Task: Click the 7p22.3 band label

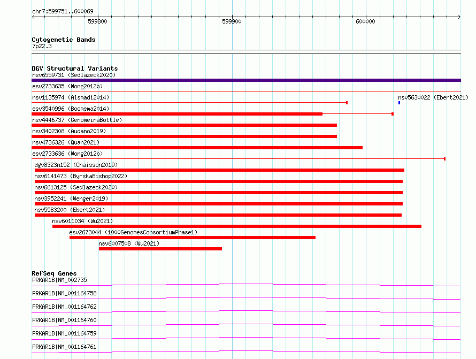Action: (42, 46)
